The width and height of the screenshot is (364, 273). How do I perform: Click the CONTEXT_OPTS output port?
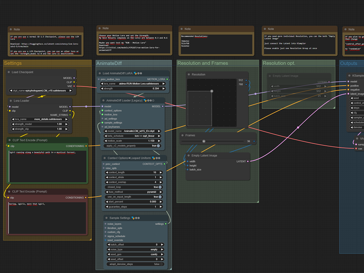click(x=164, y=164)
